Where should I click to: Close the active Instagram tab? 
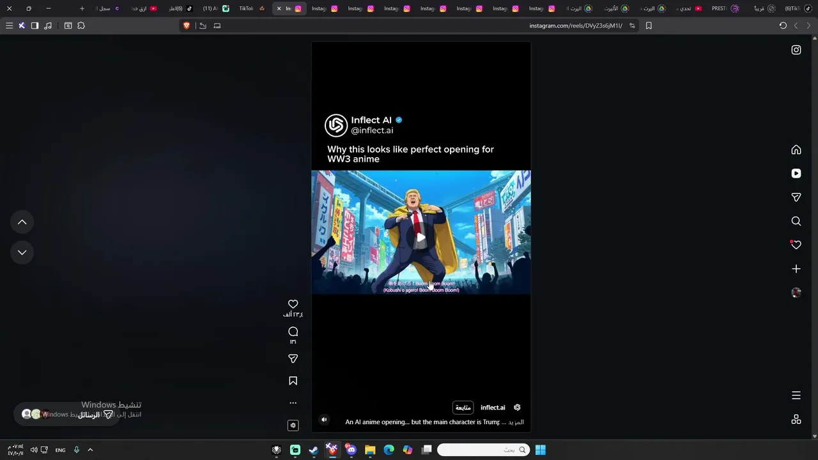pos(279,8)
